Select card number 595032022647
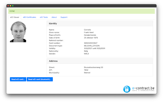The image size is (163, 102). pyautogui.click(x=91, y=43)
